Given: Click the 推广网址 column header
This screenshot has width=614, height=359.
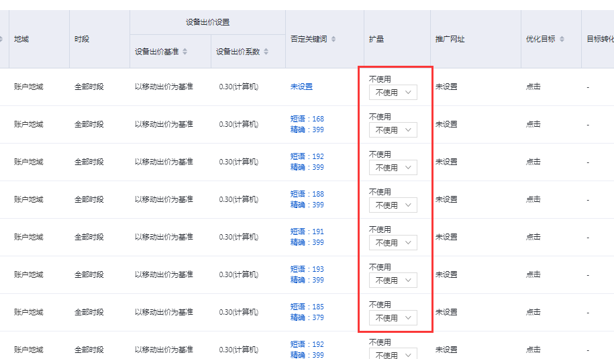Looking at the screenshot, I should (x=450, y=39).
